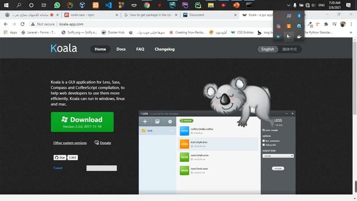Open the output style dropdown in Koala preview
Screen dimensions: 357x201
point(278,156)
